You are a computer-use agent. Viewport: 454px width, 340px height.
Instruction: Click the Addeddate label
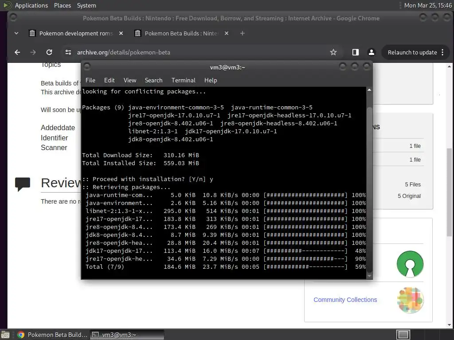(58, 128)
